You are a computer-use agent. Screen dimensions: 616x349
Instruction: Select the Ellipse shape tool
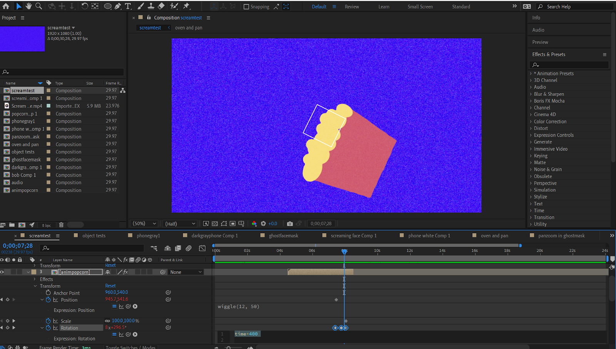[x=108, y=6]
